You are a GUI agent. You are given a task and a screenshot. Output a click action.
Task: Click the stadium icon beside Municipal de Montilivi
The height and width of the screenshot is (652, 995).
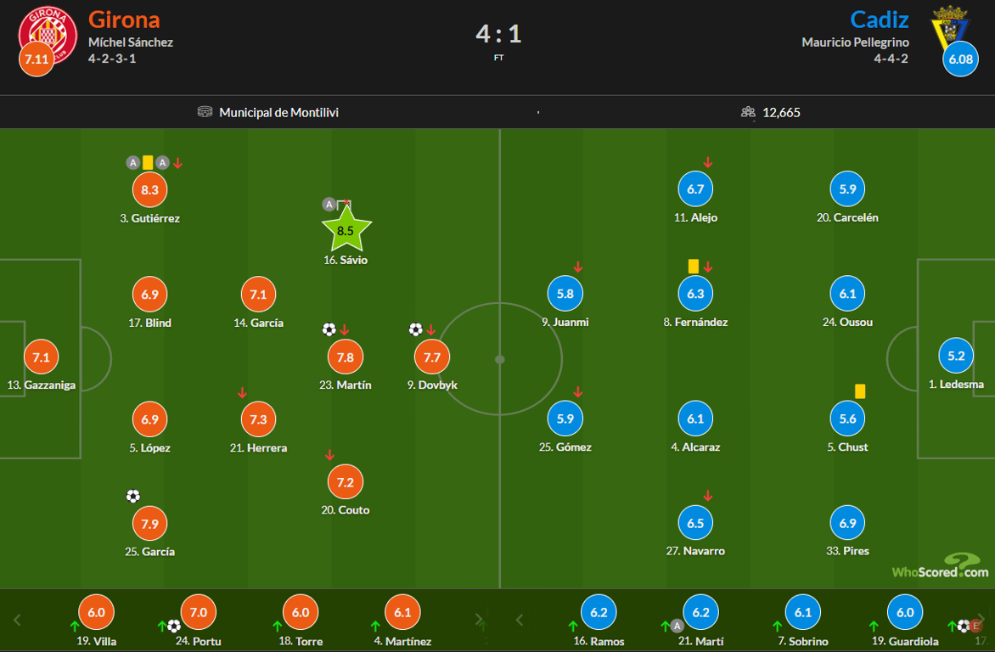205,112
